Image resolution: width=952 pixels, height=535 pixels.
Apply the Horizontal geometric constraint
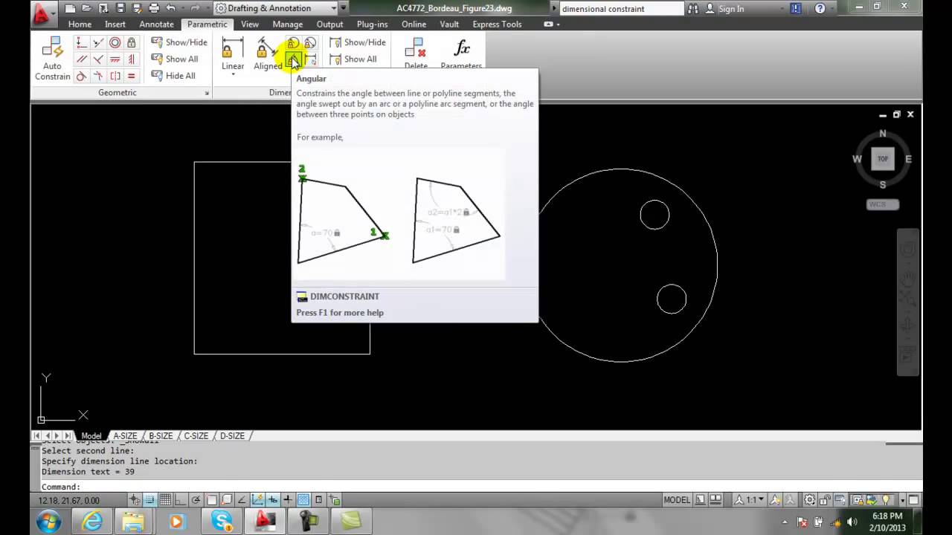(x=115, y=59)
